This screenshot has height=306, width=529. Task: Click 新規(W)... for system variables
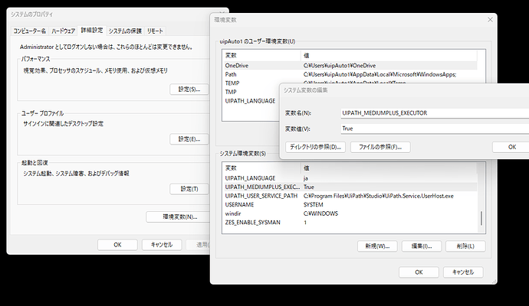tap(377, 246)
